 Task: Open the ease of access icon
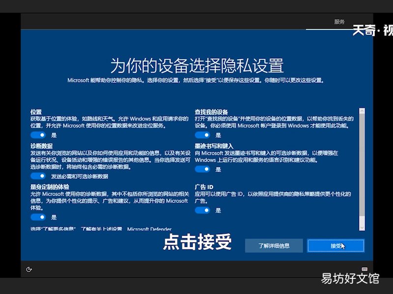pos(29,269)
